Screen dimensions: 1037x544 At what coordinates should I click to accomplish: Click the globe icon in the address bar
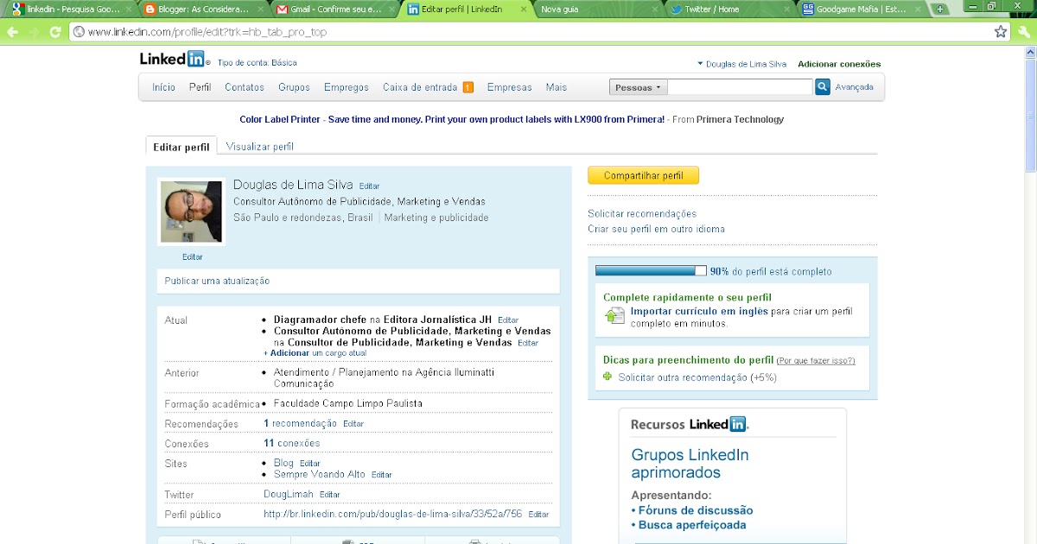click(78, 32)
